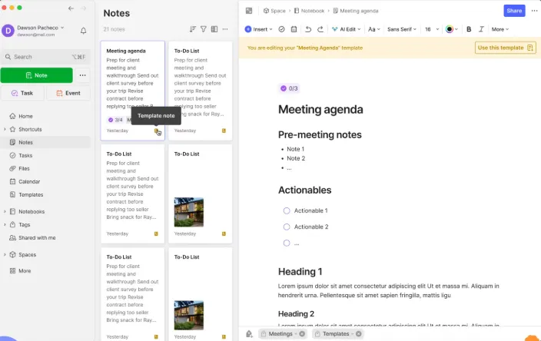Screen dimensions: 541x341
Task: Apply italic formatting
Action: 481,29
